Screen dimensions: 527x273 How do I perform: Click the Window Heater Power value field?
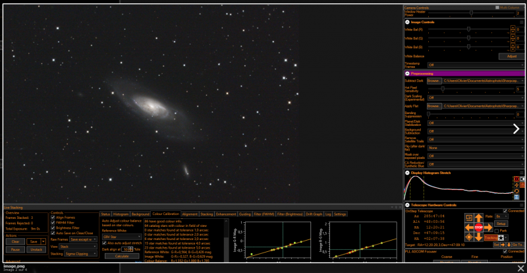pos(520,13)
